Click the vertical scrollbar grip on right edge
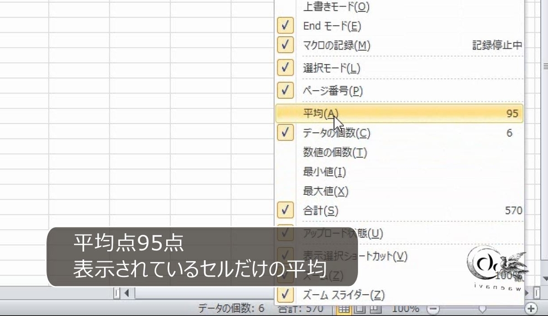 (545, 66)
